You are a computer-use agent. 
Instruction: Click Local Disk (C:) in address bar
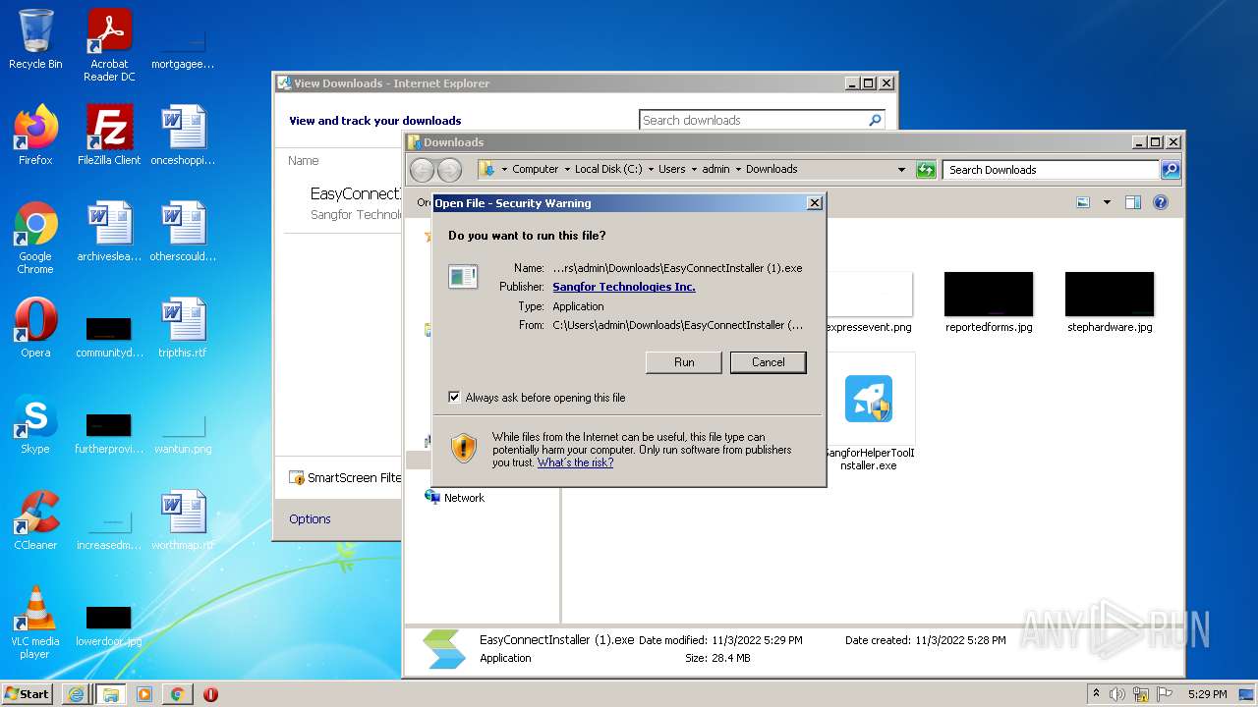pos(607,169)
